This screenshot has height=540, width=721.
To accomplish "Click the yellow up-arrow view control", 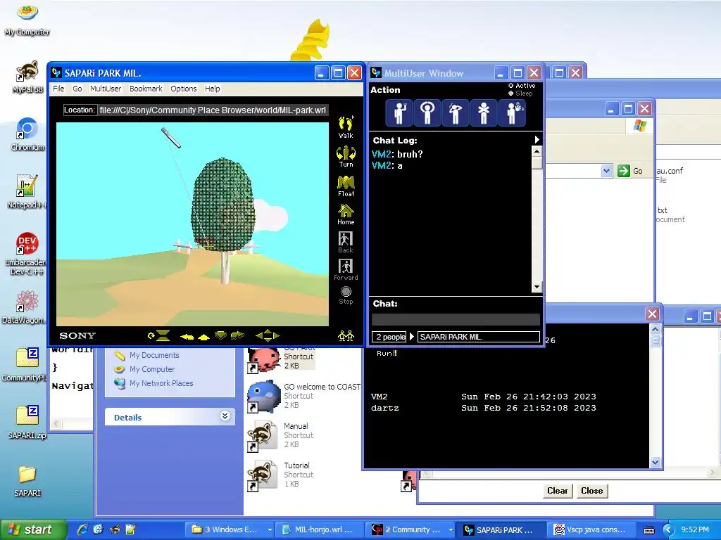I will click(x=203, y=337).
